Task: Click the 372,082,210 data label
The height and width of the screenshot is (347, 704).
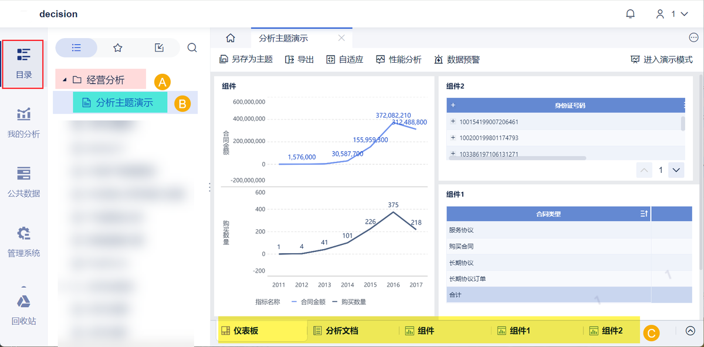Action: click(x=393, y=115)
